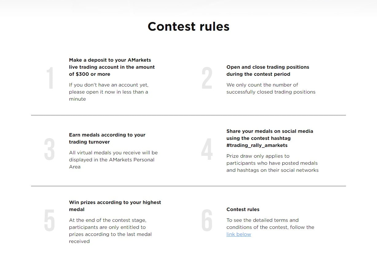Screen dimensions: 377x262
Task: Click the small "Contest rules" heading in step 6
Action: [243, 210]
